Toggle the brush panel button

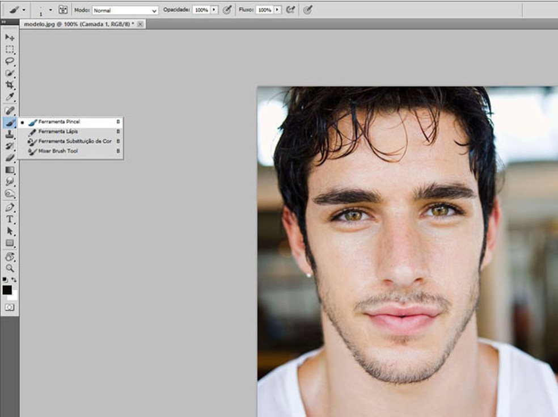pyautogui.click(x=63, y=10)
